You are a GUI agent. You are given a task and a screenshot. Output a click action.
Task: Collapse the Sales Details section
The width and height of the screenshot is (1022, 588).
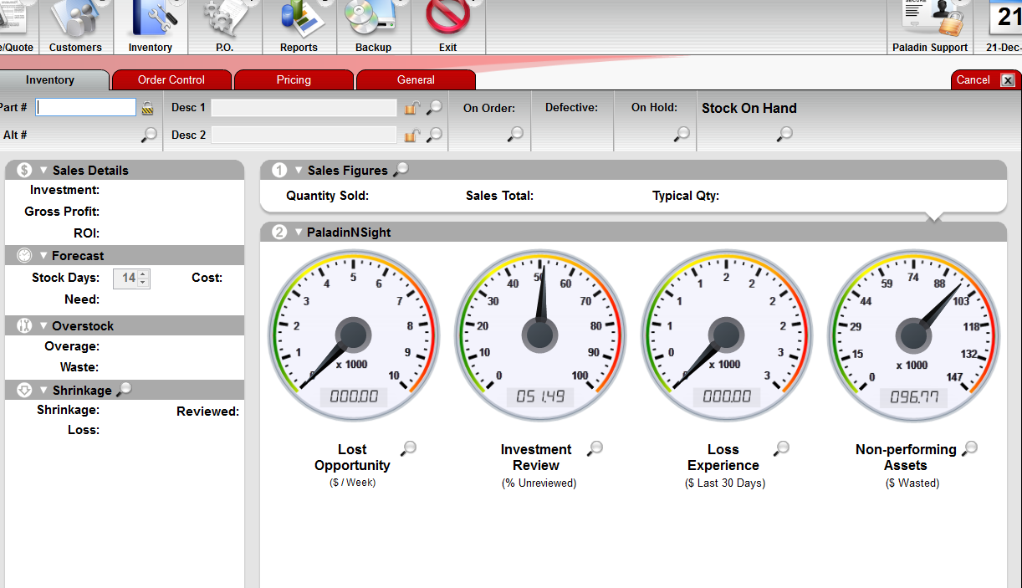(43, 171)
